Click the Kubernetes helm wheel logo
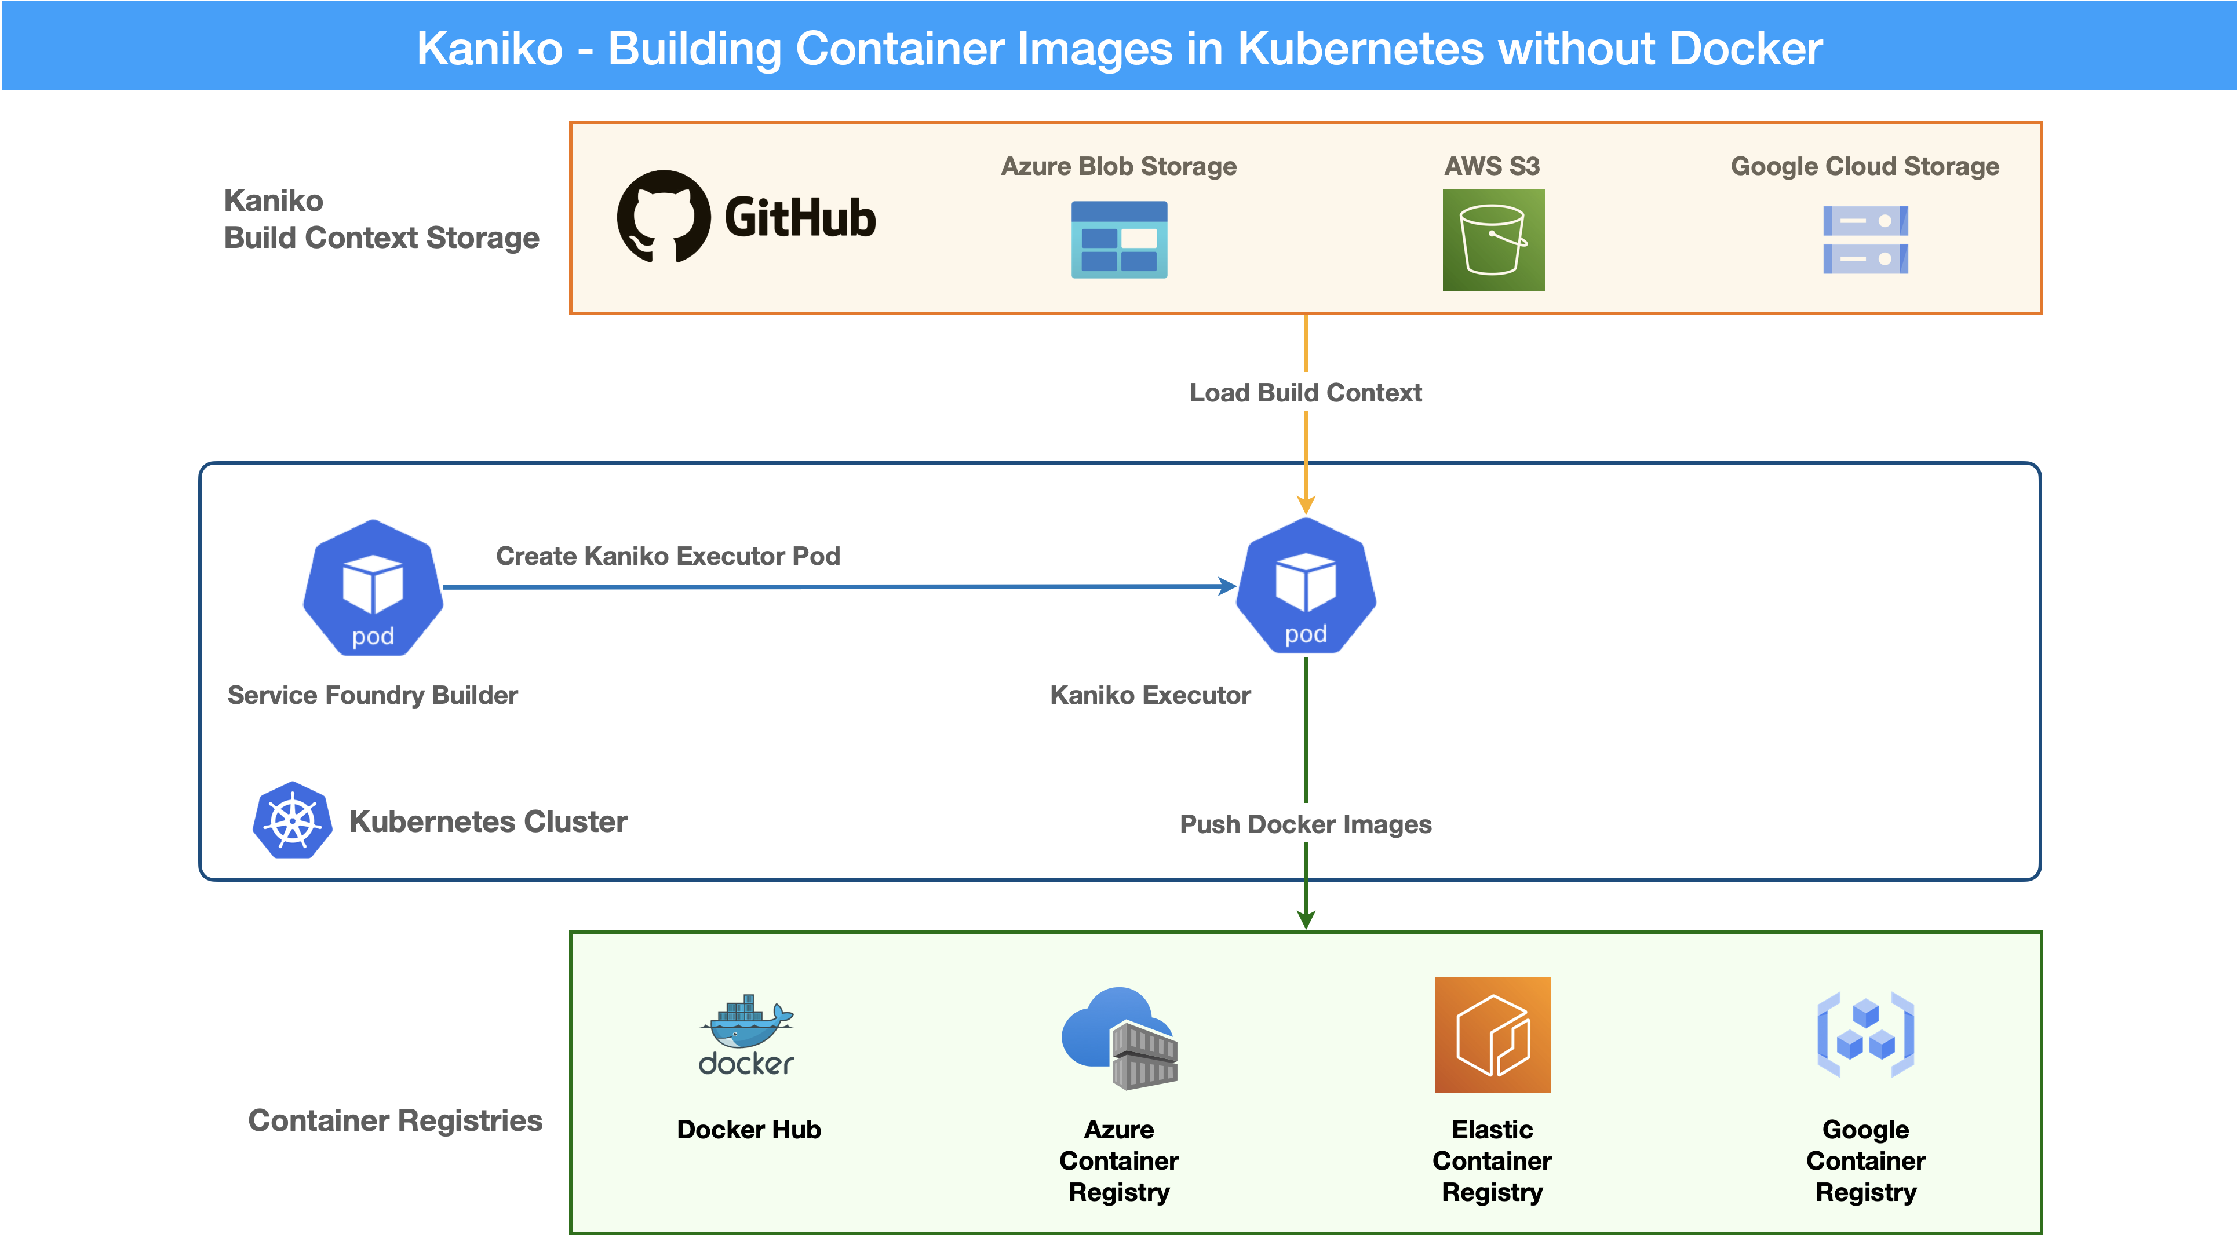This screenshot has height=1256, width=2238. [293, 820]
